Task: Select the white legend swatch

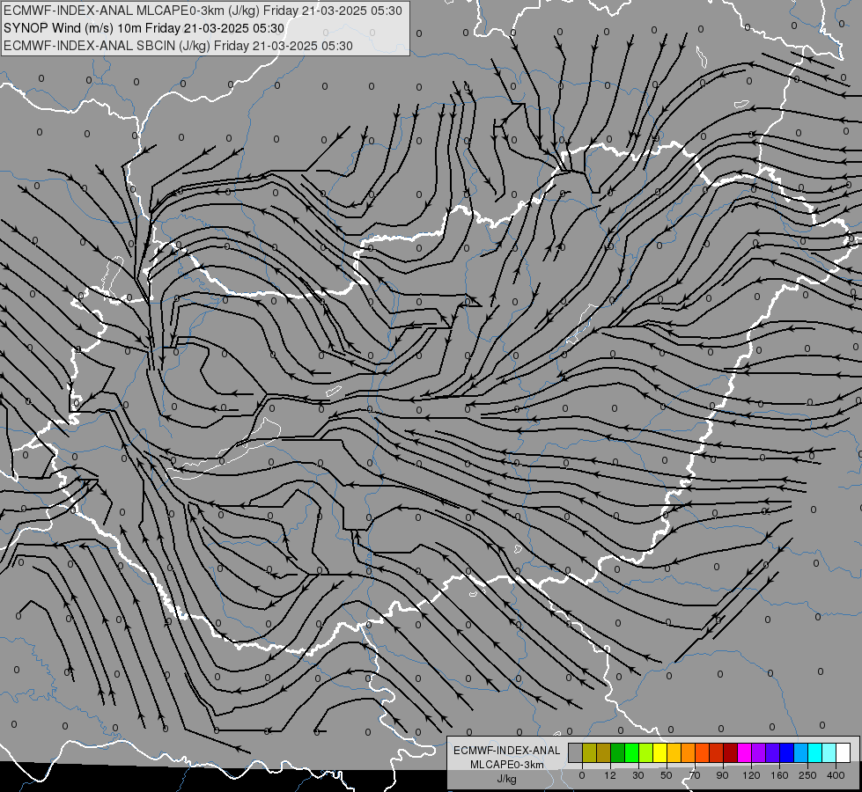Action: [844, 752]
